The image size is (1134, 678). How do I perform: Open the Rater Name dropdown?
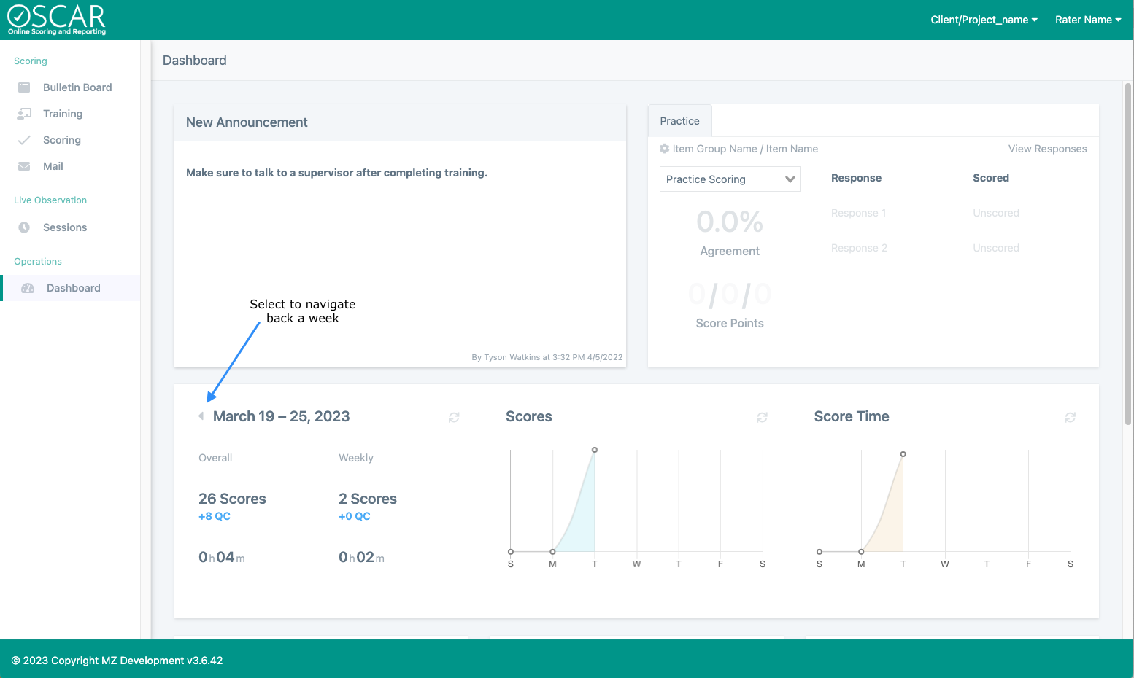[1087, 20]
